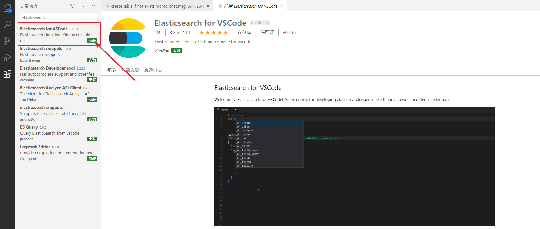
Task: Select Logstash Editor extension entry
Action: tap(58, 153)
